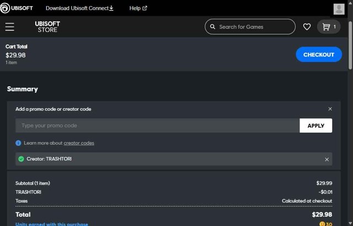The height and width of the screenshot is (226, 353).
Task: Click the $29.99 subtotal value
Action: point(324,183)
